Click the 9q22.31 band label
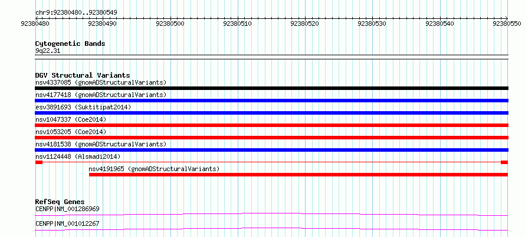Viewport: 525px width, 237px height. click(x=48, y=51)
